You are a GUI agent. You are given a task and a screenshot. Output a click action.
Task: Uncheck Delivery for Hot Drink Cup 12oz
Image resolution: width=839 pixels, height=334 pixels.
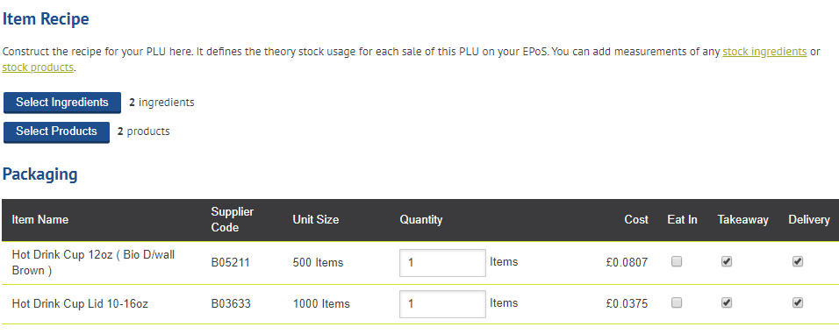[x=798, y=261]
